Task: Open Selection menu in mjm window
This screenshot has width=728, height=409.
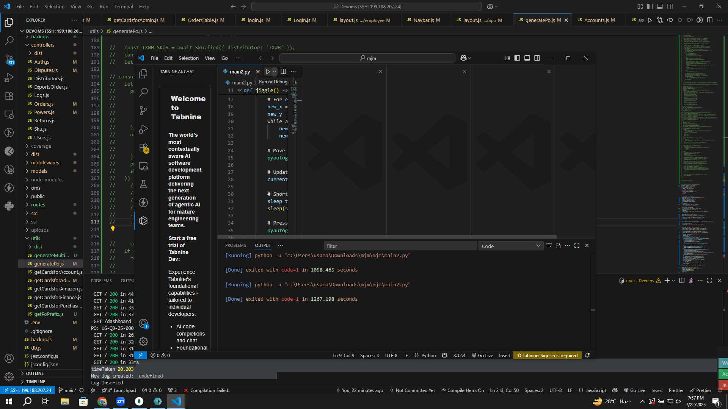Action: click(188, 58)
